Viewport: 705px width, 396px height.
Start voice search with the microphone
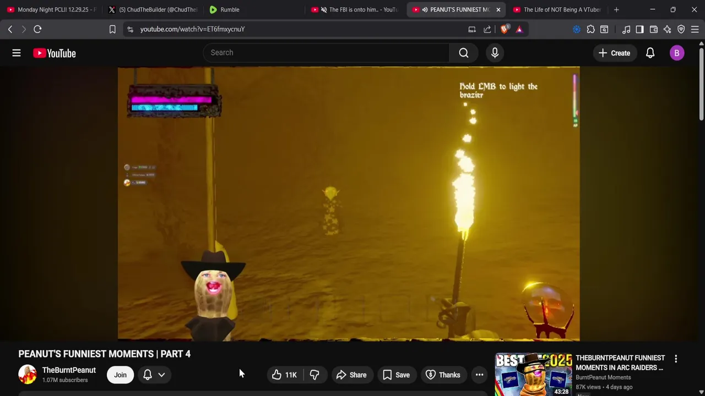click(x=495, y=53)
